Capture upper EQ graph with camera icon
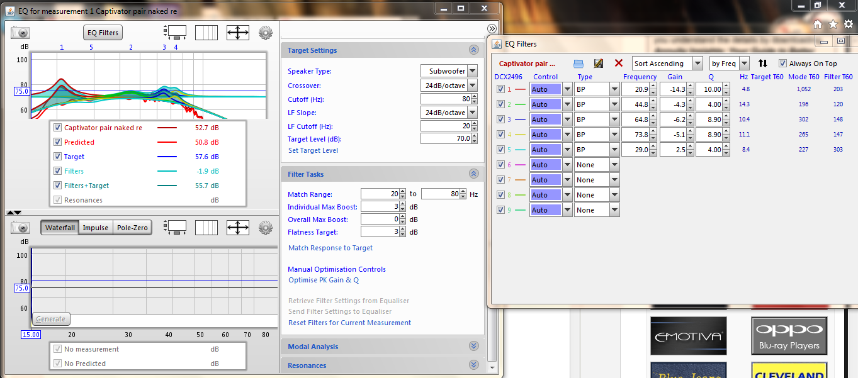 (x=20, y=33)
